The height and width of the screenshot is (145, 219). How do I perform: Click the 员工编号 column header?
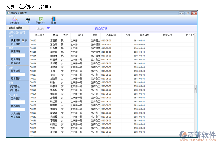[x=40, y=35]
